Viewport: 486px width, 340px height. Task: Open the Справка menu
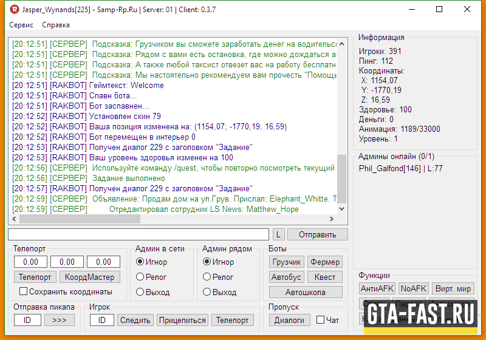coord(56,25)
